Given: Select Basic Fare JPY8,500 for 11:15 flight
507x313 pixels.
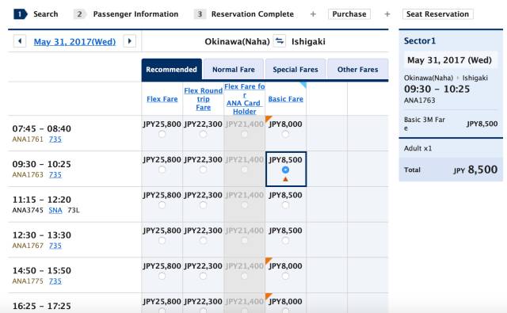Looking at the screenshot, I should tap(285, 205).
